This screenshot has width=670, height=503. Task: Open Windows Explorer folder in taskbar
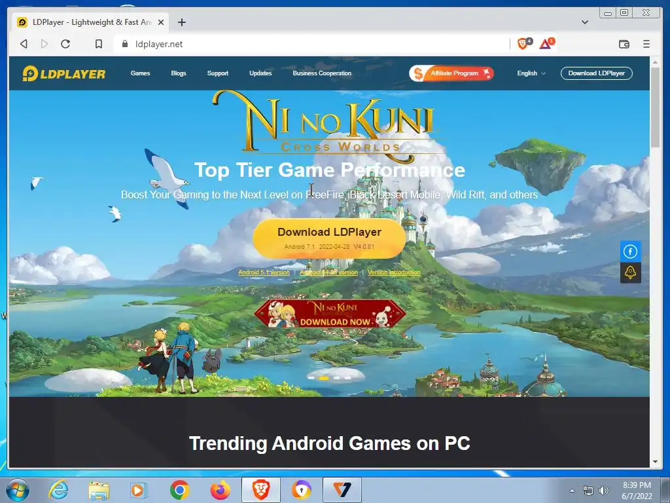click(x=99, y=490)
